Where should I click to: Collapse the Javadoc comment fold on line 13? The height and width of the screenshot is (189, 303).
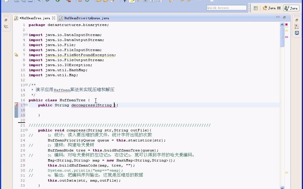click(26, 85)
